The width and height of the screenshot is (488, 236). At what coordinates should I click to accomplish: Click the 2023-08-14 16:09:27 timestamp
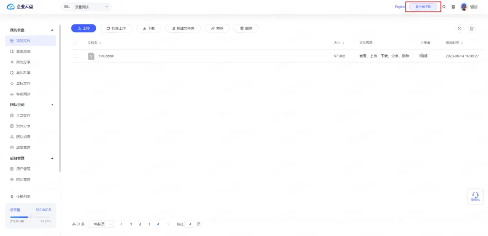coord(462,56)
